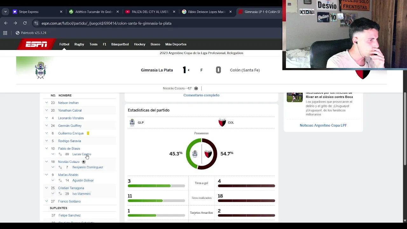Open the River clásico contra Boca headline
The image size is (407, 229).
(x=329, y=95)
